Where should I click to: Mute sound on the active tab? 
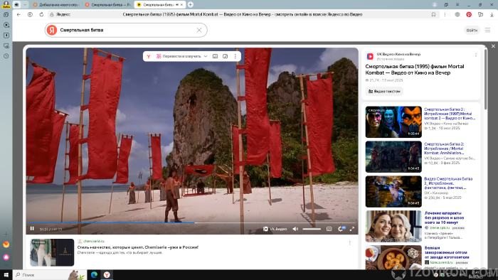[x=177, y=5]
